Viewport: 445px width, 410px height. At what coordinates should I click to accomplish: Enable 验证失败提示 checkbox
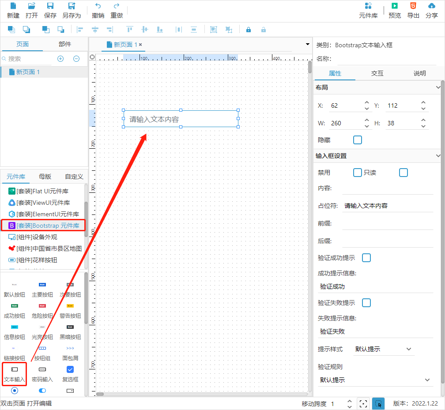click(366, 303)
